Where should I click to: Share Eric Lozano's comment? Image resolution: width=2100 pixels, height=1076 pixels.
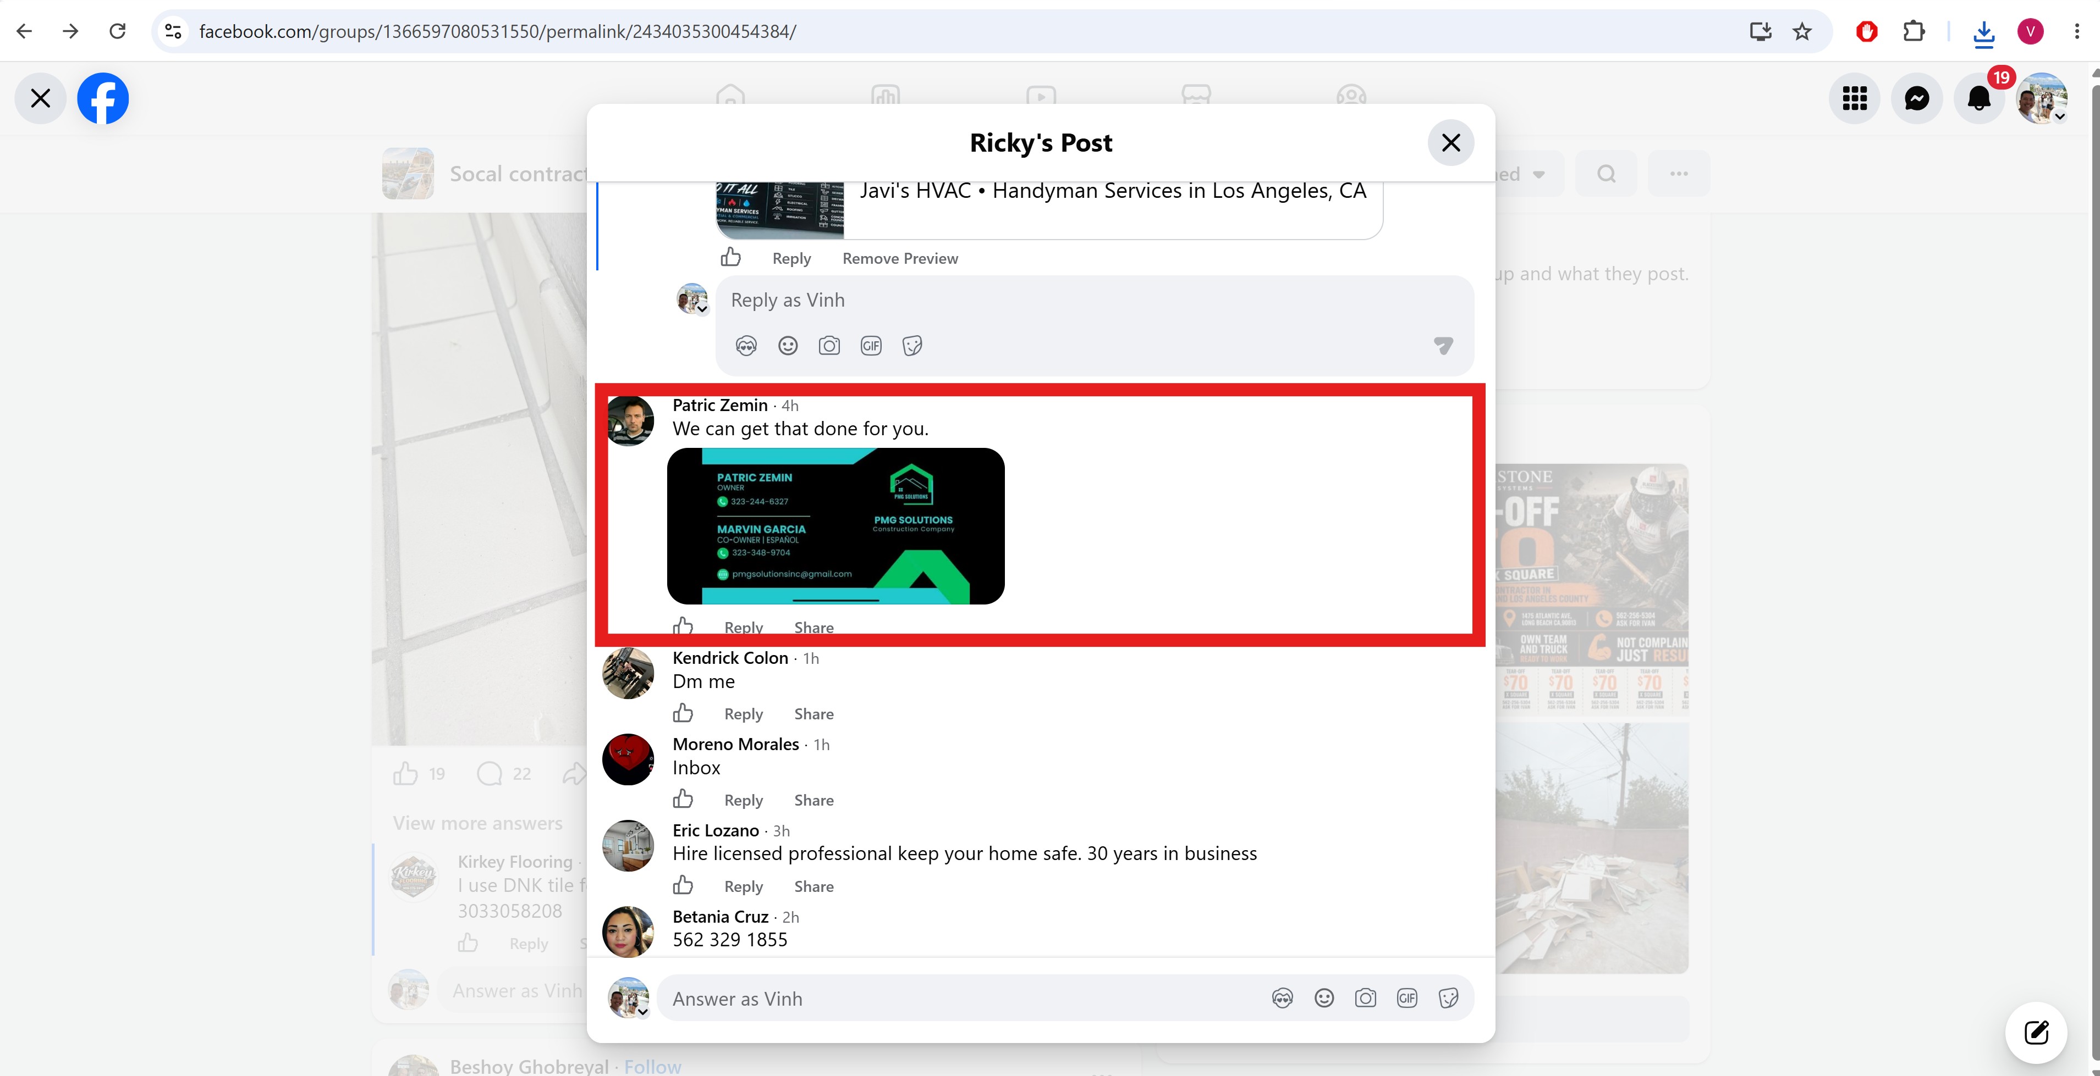[x=813, y=887]
